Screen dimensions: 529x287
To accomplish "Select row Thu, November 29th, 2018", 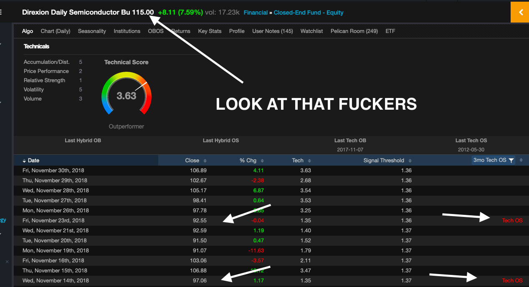I will (x=271, y=180).
